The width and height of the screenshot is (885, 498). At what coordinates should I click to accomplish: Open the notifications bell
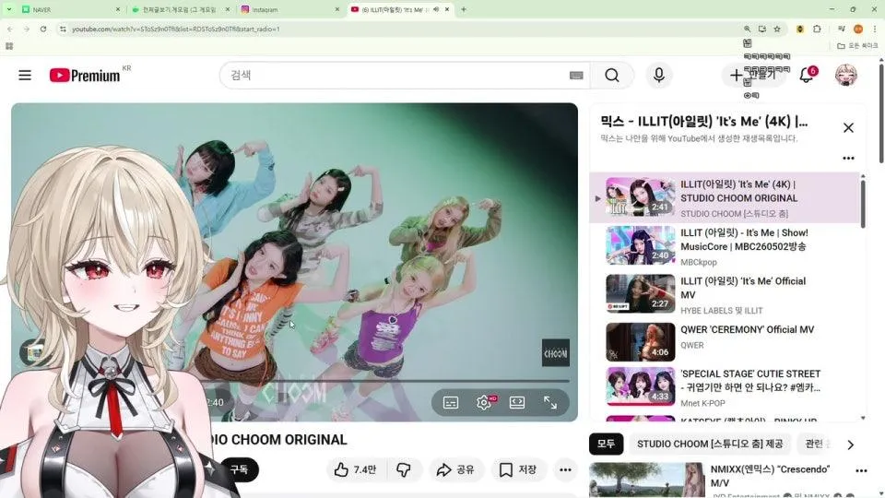point(807,75)
